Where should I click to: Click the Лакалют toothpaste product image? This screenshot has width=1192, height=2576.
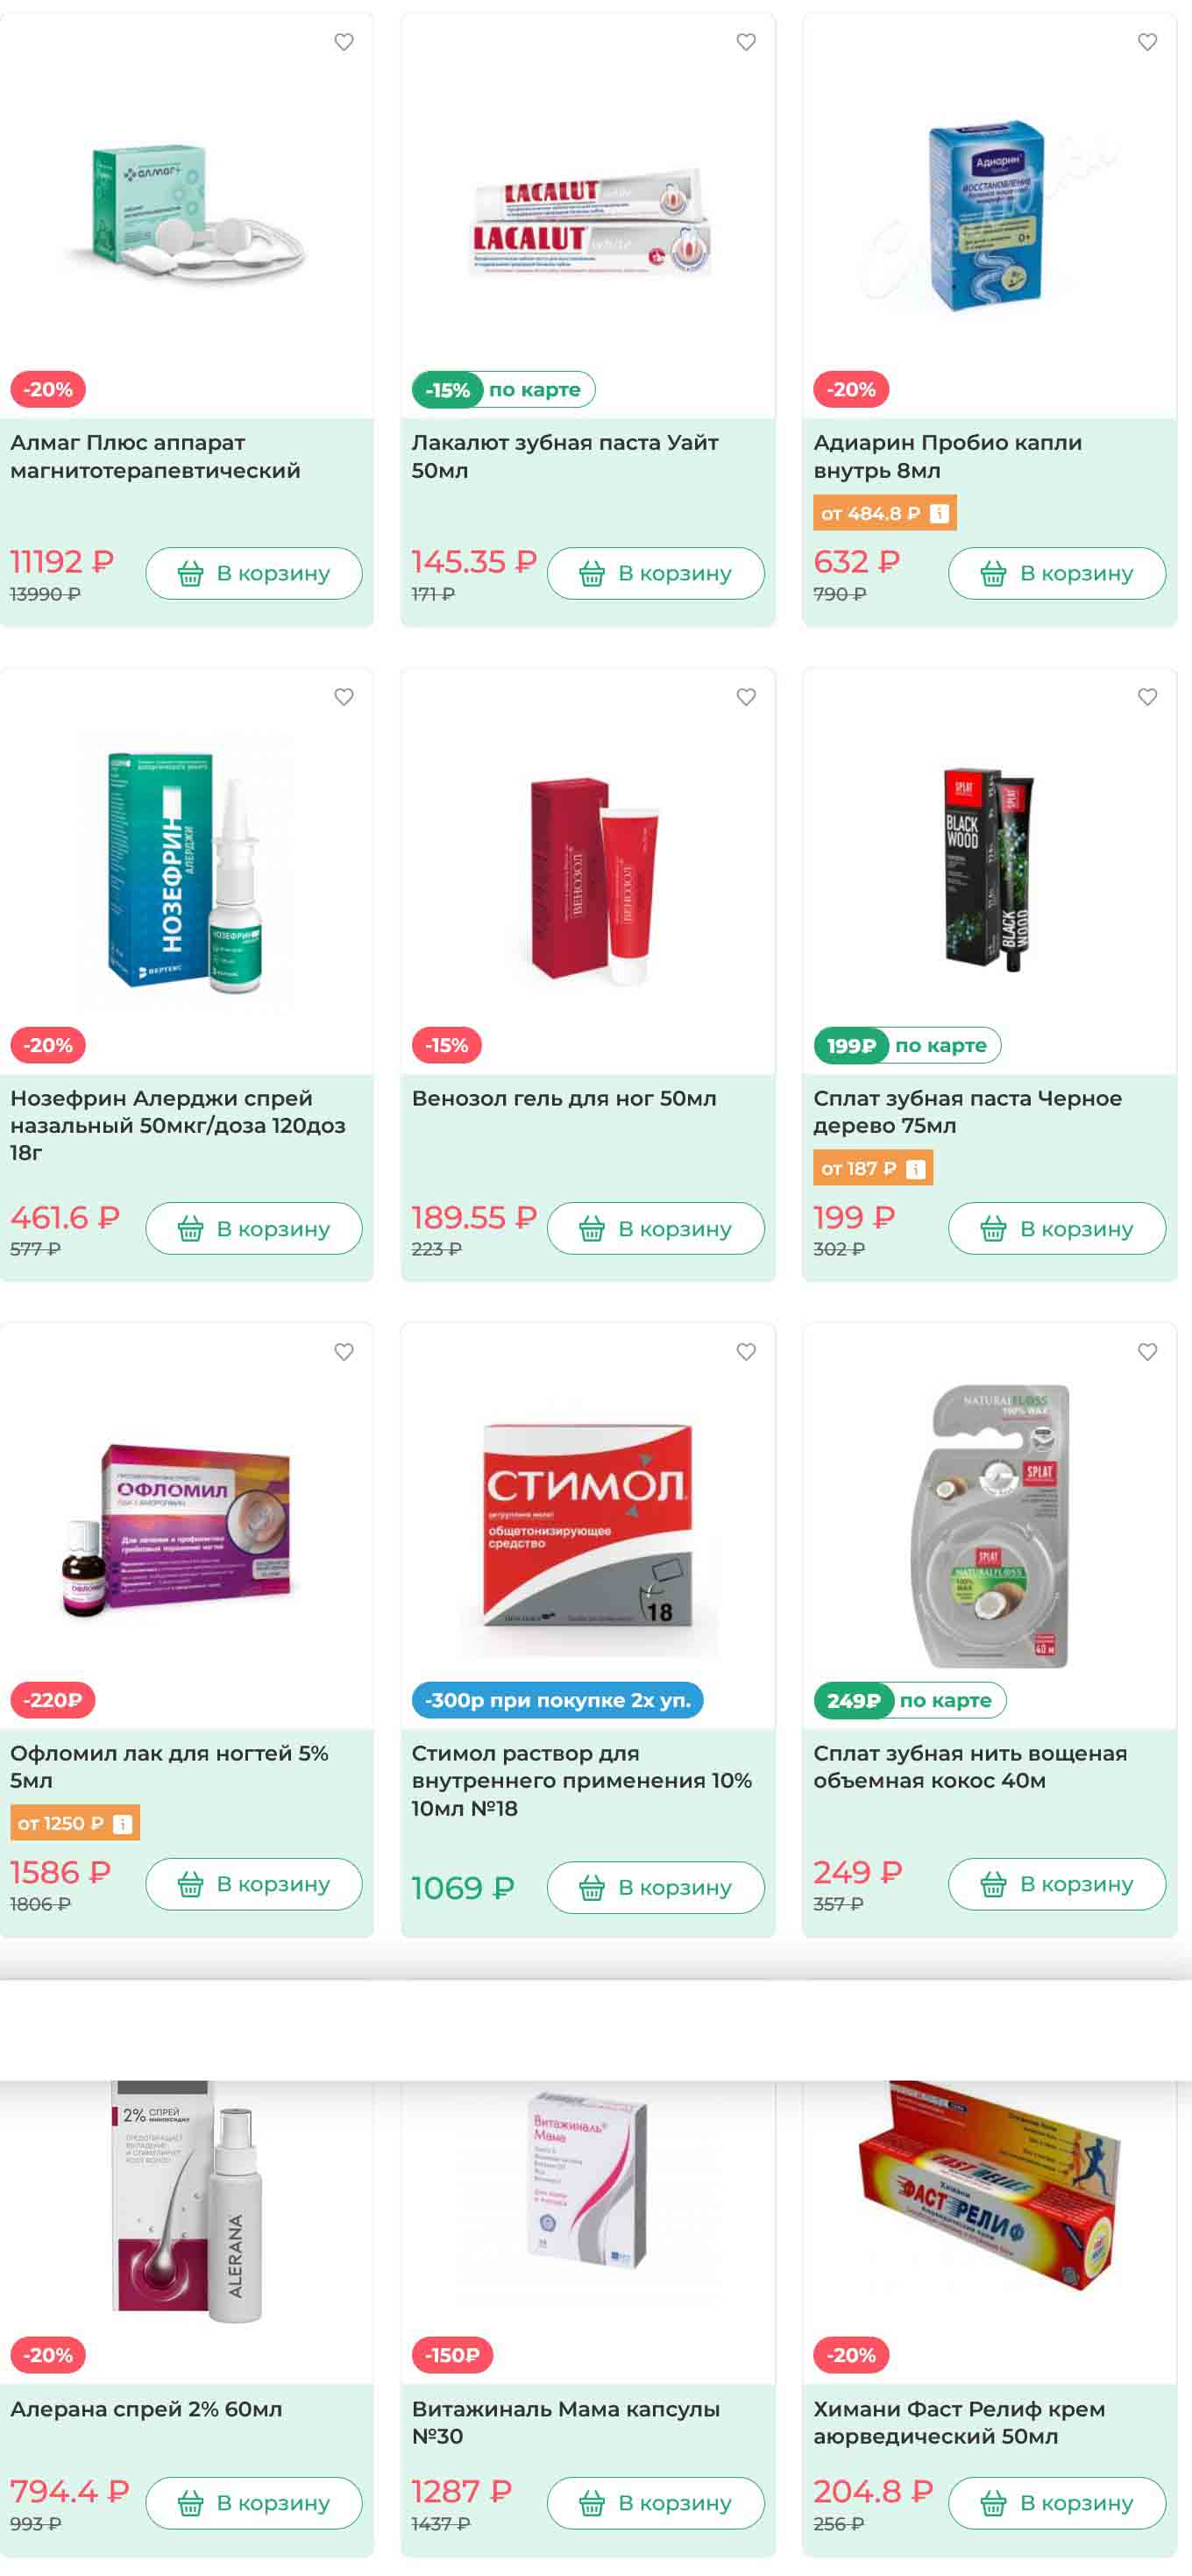point(590,220)
